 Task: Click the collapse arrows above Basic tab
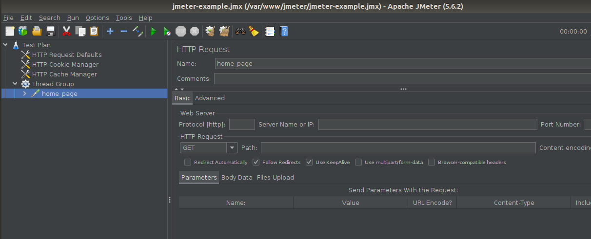point(179,89)
